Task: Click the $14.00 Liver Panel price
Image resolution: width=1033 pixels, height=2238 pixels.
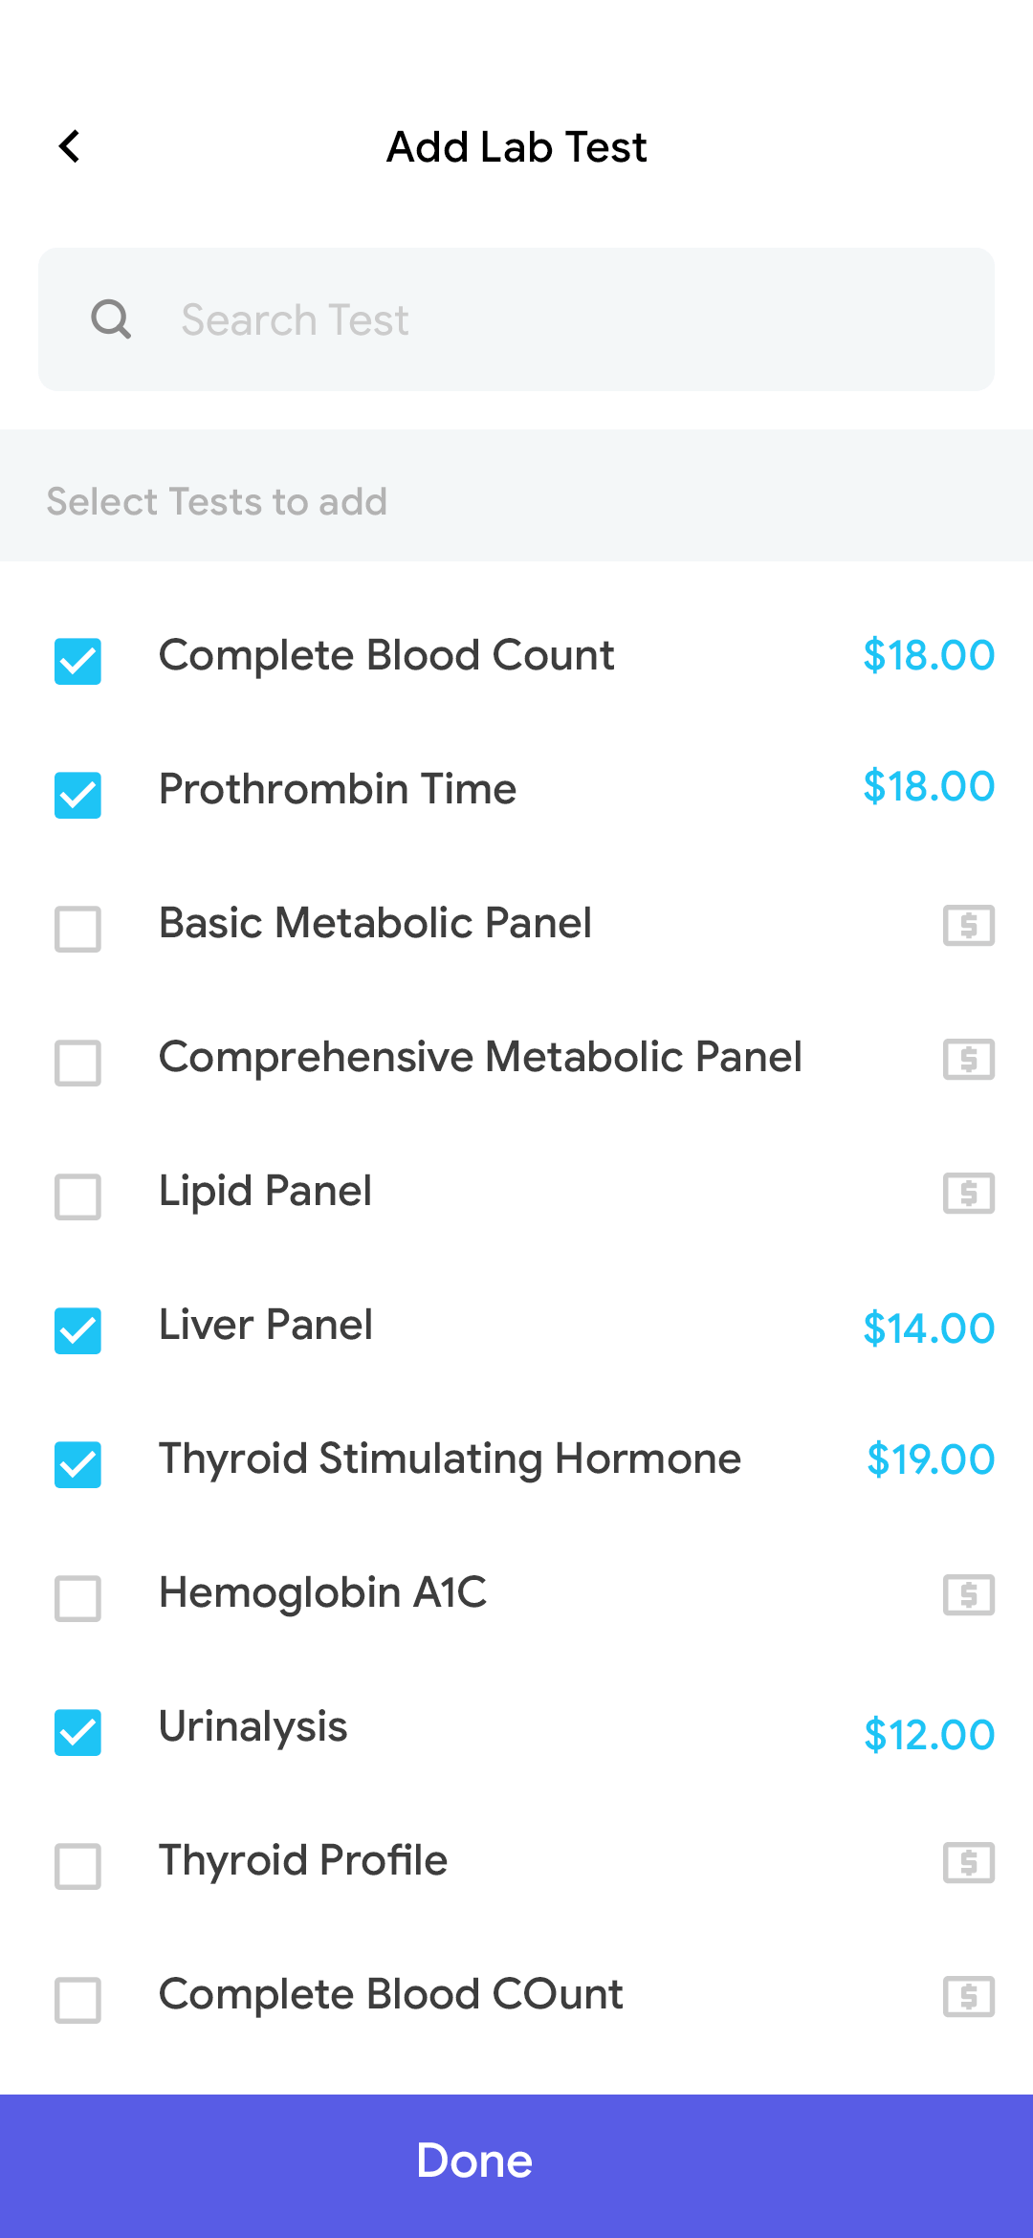Action: (928, 1328)
